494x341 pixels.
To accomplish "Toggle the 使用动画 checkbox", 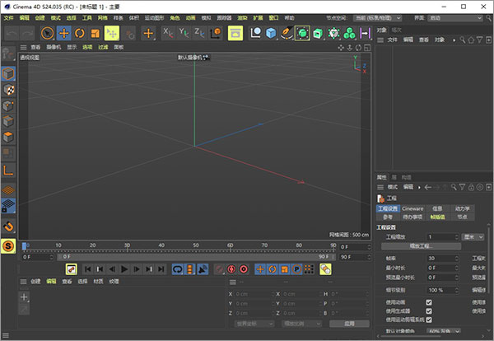I will 429,301.
